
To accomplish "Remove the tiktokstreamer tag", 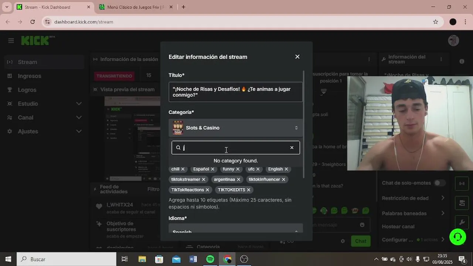I will tap(203, 180).
